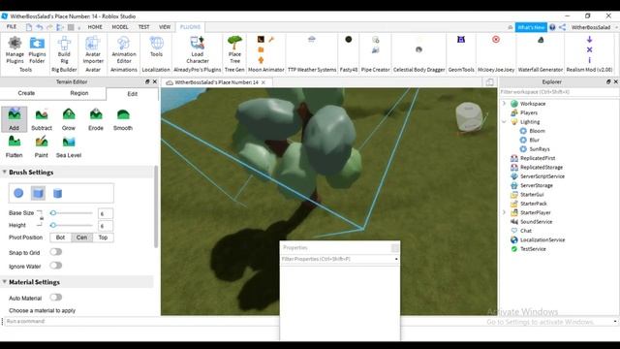Close the Terrain Editor panel
Image resolution: width=620 pixels, height=349 pixels.
tap(155, 81)
